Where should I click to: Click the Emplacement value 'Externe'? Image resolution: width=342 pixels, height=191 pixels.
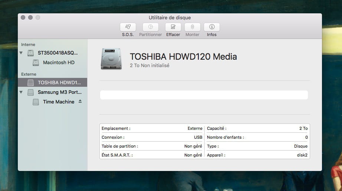tap(195, 128)
